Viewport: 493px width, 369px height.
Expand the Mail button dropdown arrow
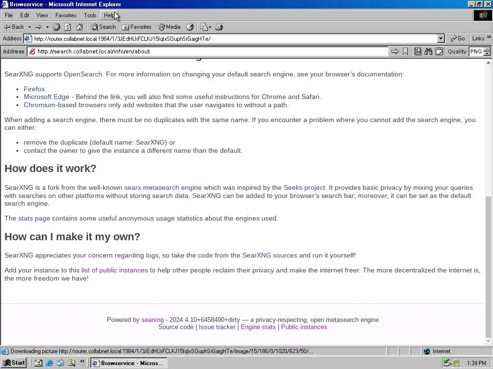210,27
